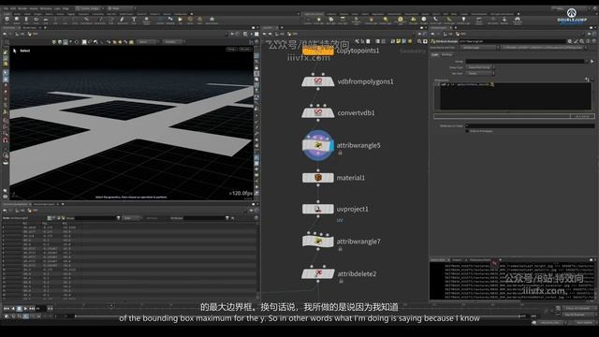Select the Font shelf tool
This screenshot has height=337, width=599.
(134, 20)
